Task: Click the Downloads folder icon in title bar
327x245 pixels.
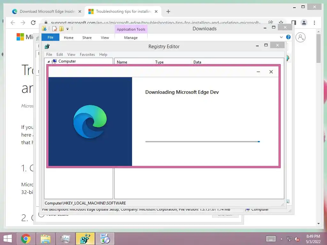Action: (x=44, y=28)
